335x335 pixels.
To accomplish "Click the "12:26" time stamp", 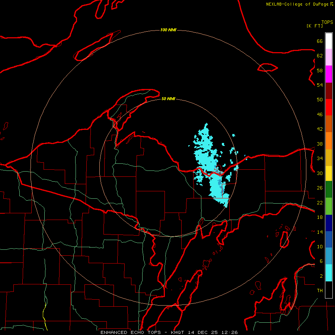I will point(230,332).
